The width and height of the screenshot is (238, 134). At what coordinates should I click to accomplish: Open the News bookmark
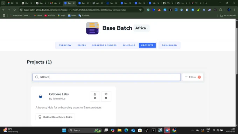click(x=72, y=15)
